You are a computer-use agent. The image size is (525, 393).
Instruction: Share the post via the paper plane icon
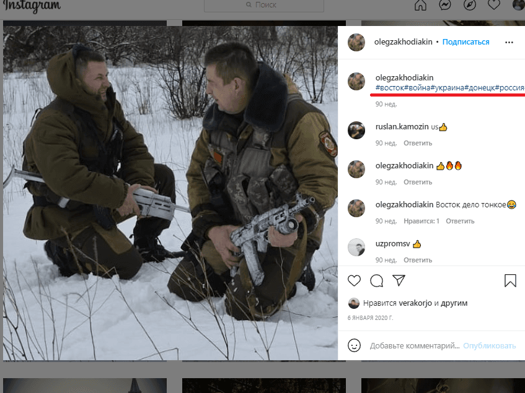[399, 280]
